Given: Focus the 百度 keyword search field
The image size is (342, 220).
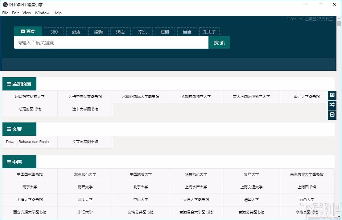Looking at the screenshot, I should (x=111, y=43).
